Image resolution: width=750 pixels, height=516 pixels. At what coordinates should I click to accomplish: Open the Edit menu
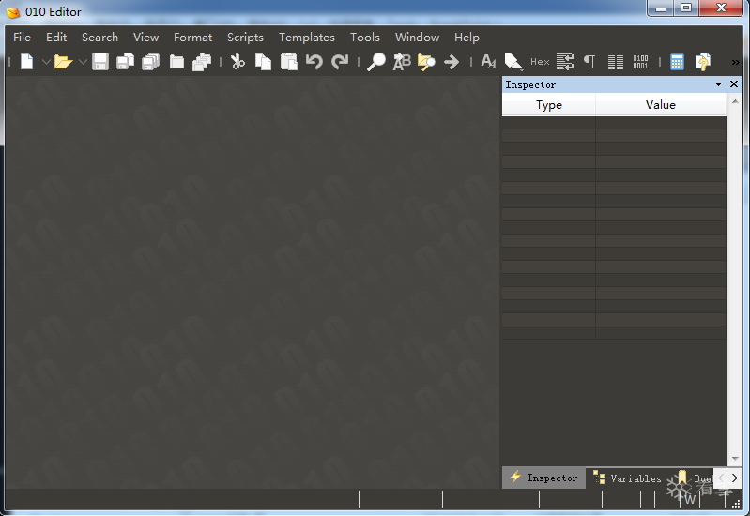[x=56, y=38]
